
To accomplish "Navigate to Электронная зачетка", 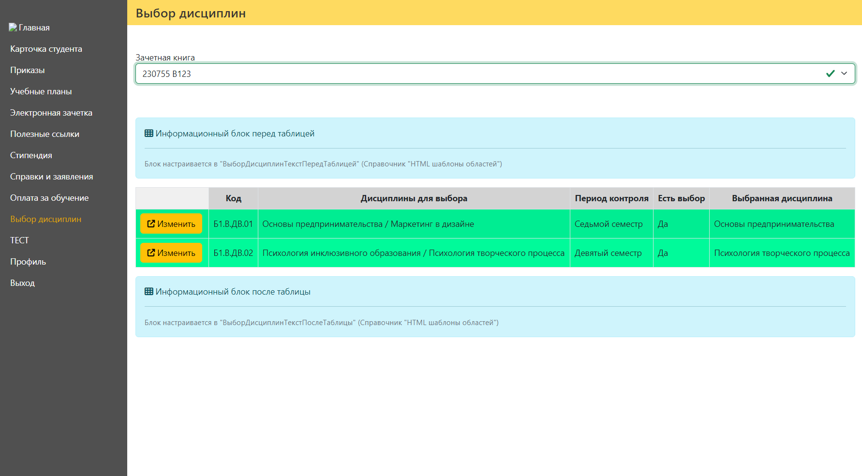I will 51,113.
